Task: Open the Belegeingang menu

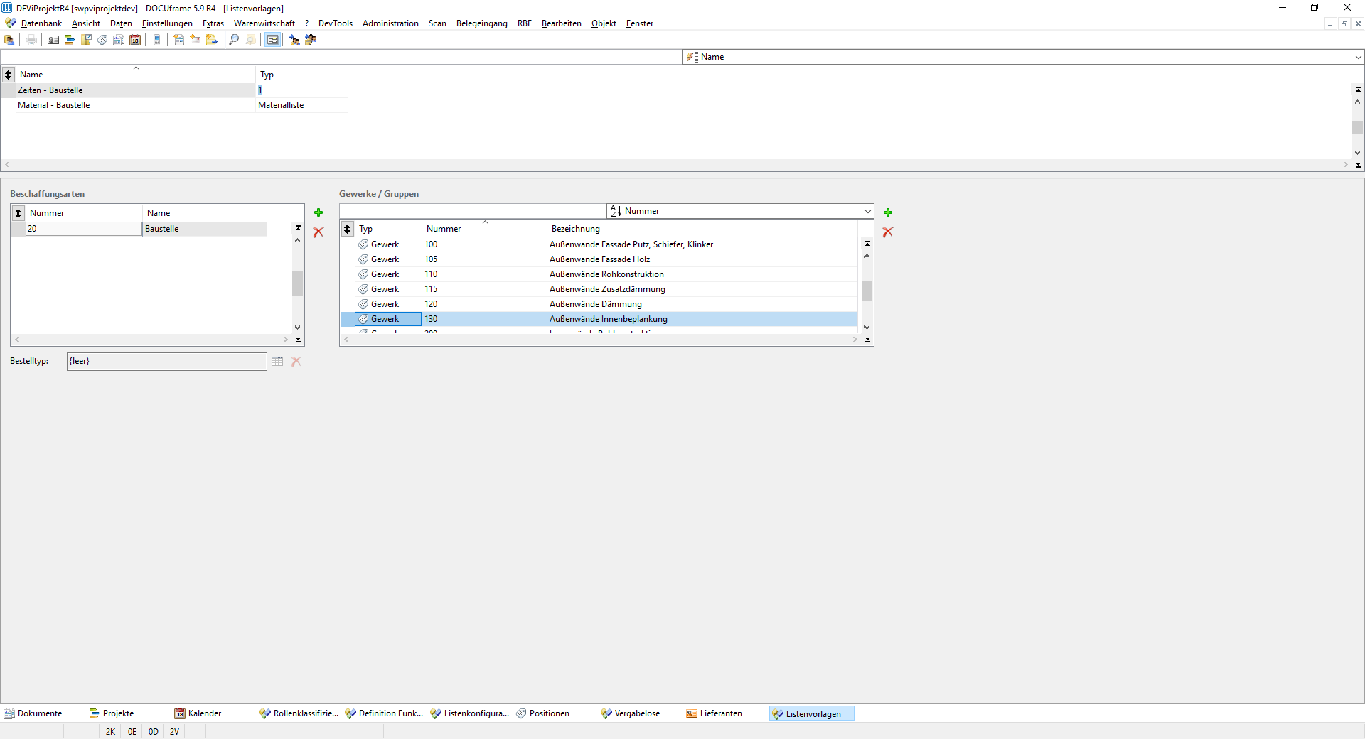Action: 482,23
